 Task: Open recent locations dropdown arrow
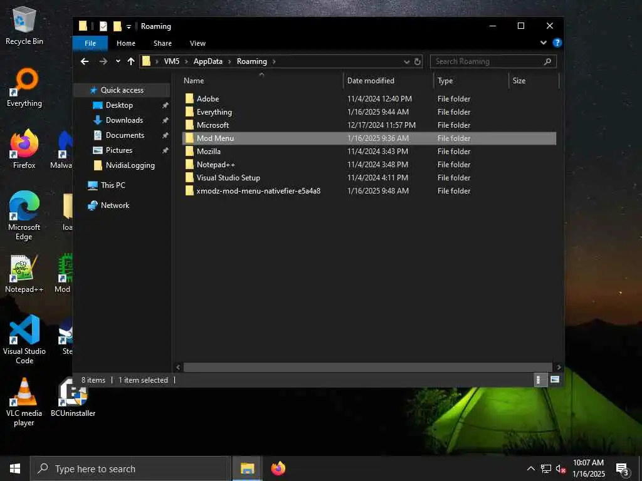[118, 61]
